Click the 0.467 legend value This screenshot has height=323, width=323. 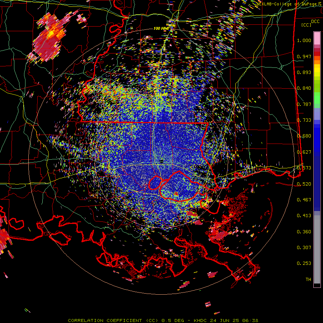coord(304,200)
